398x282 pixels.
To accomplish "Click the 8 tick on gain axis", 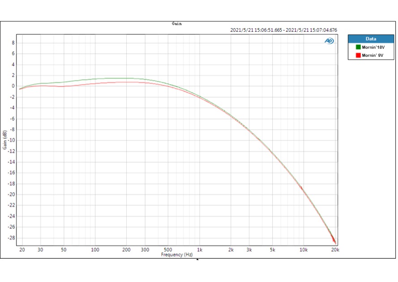I will pyautogui.click(x=13, y=43).
